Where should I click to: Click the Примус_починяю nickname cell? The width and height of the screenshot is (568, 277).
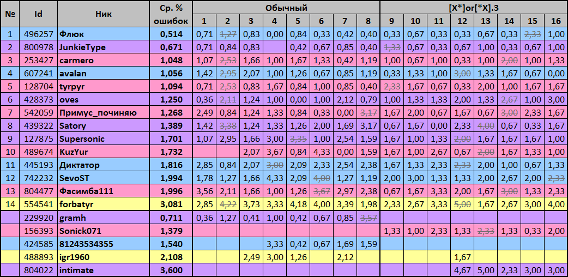point(103,113)
